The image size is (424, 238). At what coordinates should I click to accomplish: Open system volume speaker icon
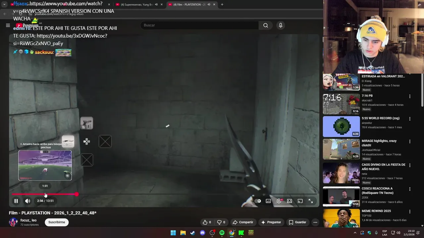(x=398, y=233)
